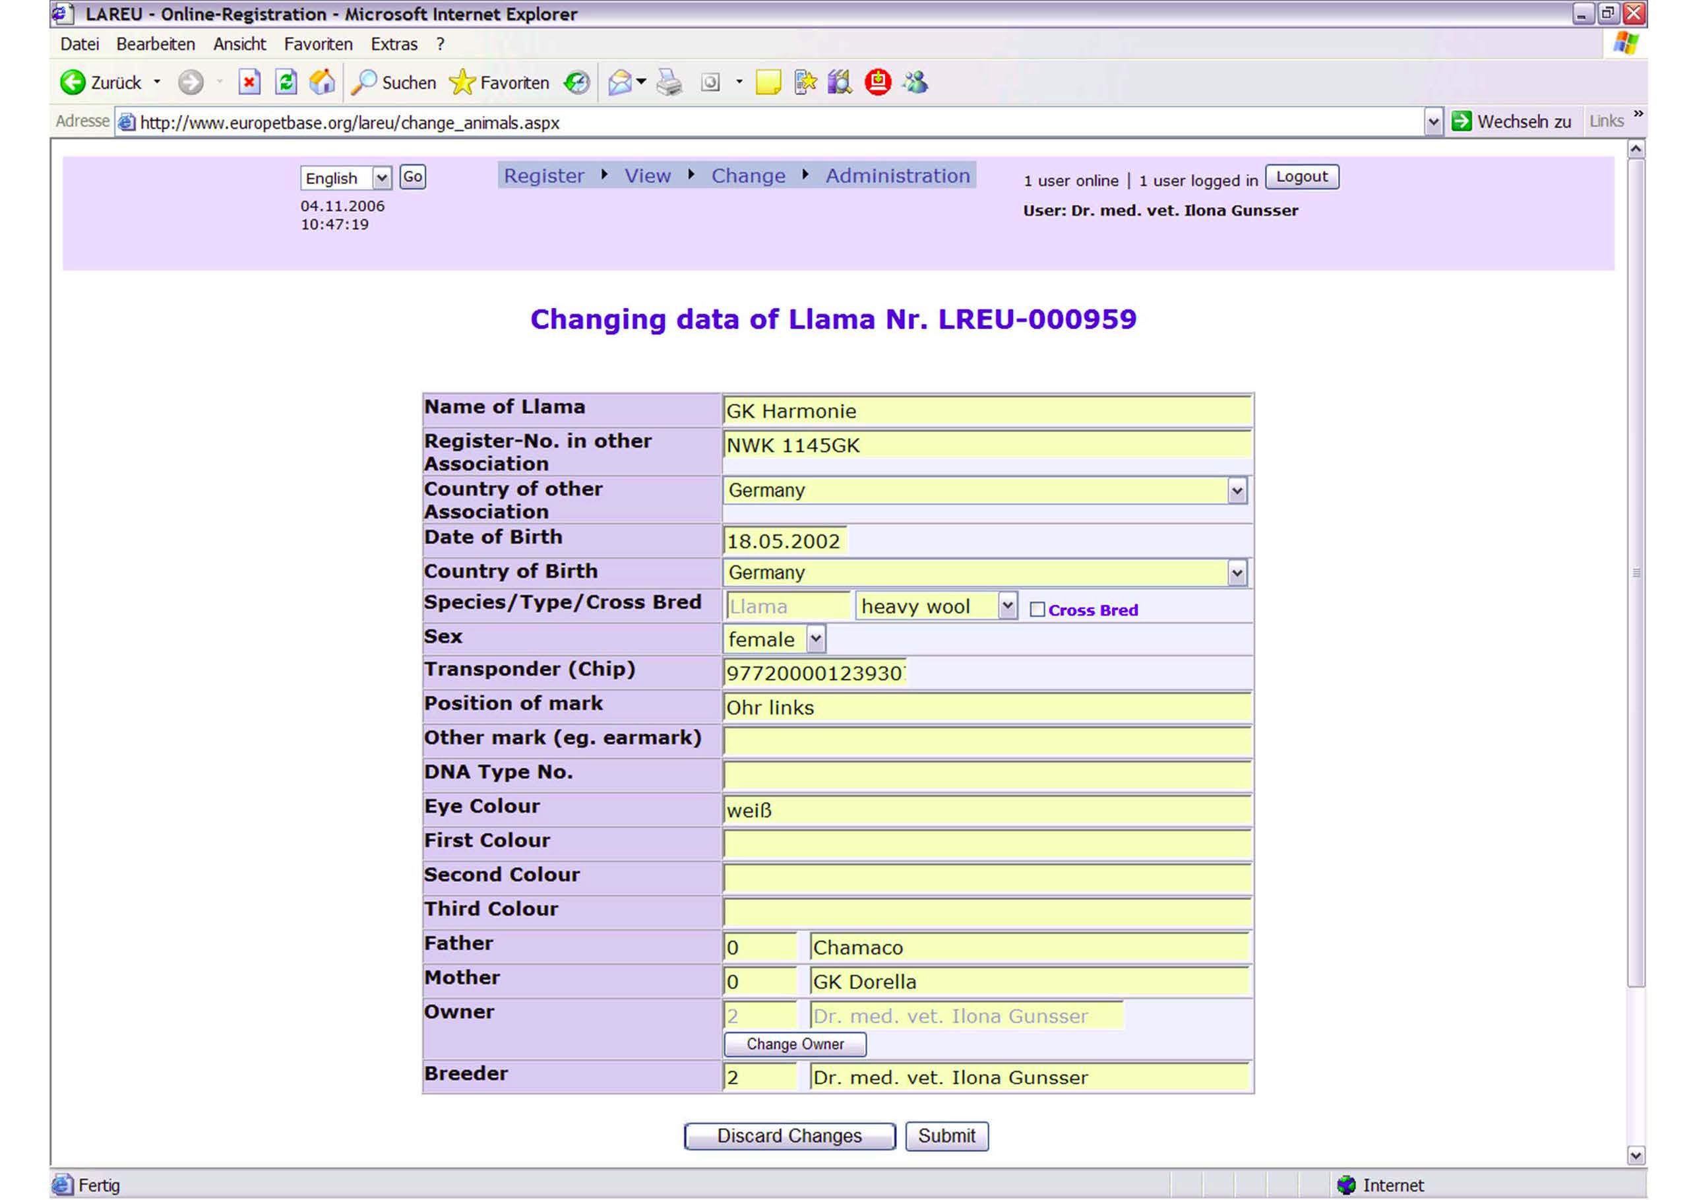Tick the Cross Bred checkbox
Screen dimensions: 1697x1200
click(x=1037, y=610)
